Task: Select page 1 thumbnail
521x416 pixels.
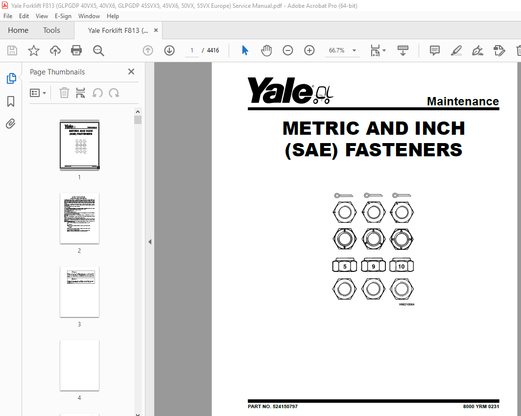Action: (x=79, y=146)
